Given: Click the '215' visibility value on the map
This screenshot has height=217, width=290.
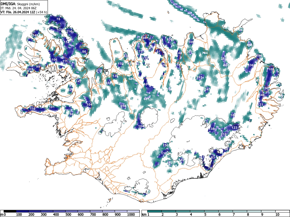Looking at the screenshot, I should pos(177,65).
